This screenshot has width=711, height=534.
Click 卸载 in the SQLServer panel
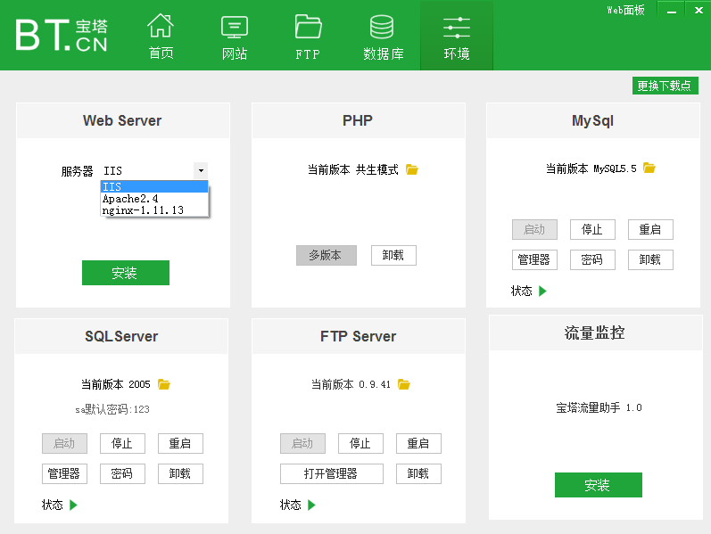tap(180, 473)
